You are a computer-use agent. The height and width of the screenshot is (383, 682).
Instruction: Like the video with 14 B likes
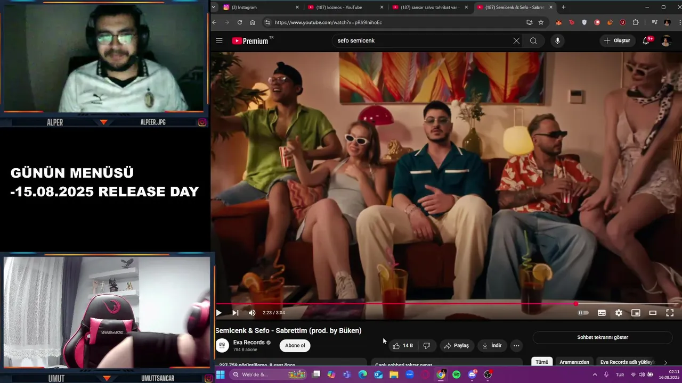403,346
